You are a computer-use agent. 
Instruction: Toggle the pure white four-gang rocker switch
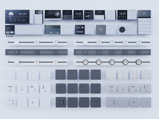pos(45,74)
